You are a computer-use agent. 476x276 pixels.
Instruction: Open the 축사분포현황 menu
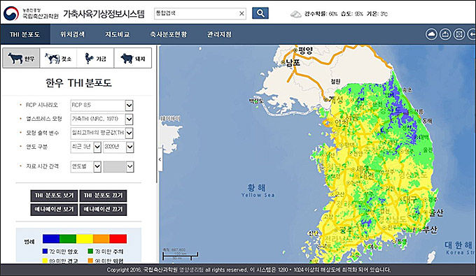169,34
